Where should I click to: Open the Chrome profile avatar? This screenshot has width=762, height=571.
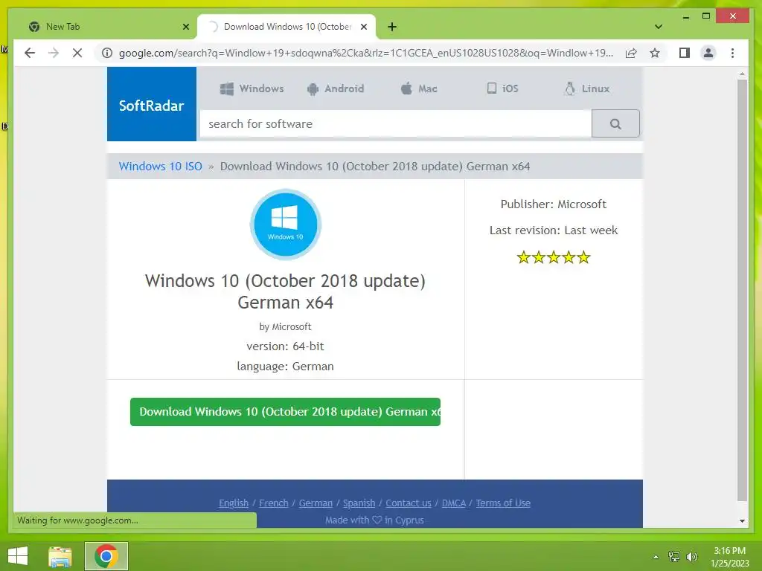pyautogui.click(x=708, y=53)
